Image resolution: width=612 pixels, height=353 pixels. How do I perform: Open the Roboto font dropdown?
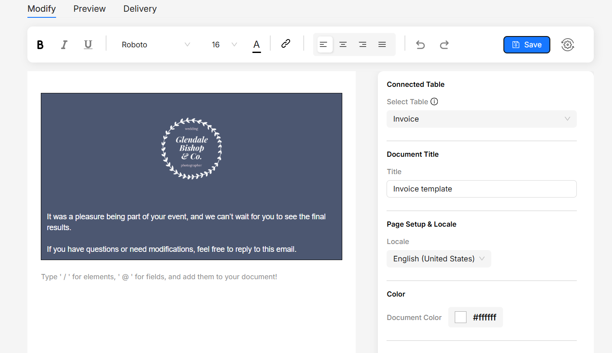[155, 45]
